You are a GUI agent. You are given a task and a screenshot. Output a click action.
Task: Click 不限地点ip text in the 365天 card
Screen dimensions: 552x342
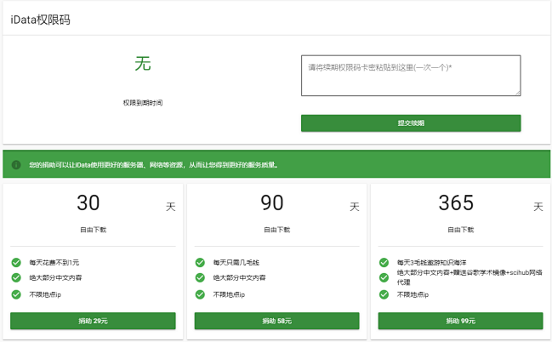tap(413, 294)
